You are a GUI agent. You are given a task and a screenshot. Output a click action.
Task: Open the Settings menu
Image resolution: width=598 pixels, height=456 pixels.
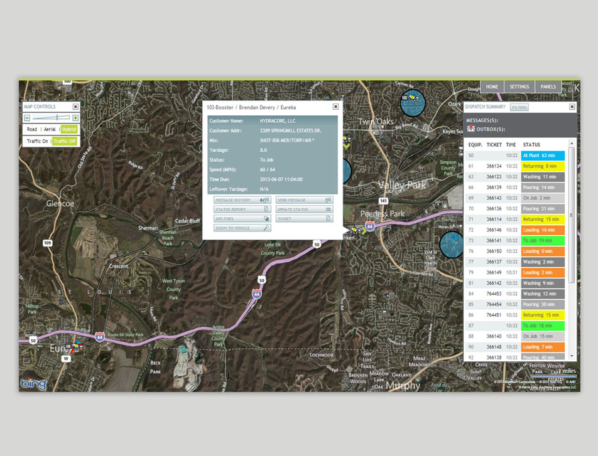coord(519,87)
